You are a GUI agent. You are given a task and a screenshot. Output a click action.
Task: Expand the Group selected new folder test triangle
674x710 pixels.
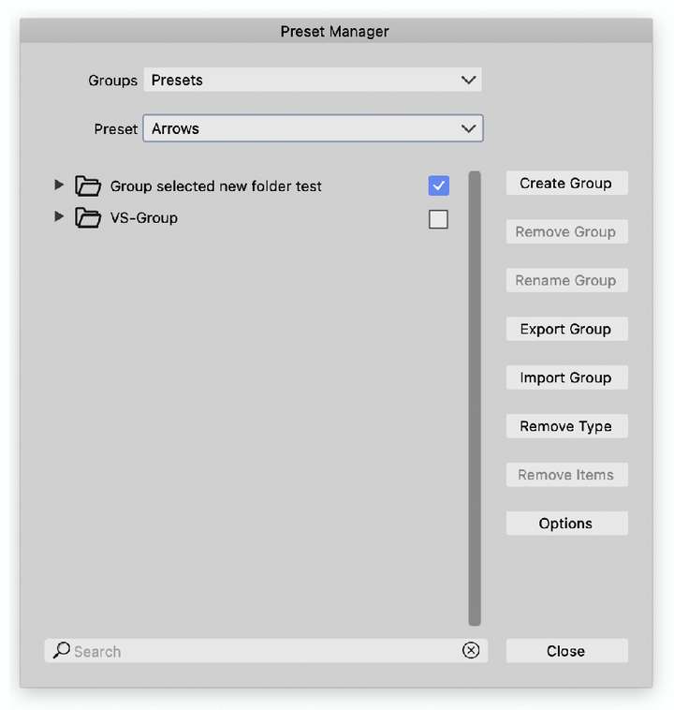click(58, 185)
